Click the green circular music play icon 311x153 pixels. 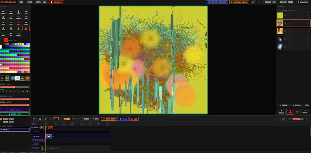(42, 148)
